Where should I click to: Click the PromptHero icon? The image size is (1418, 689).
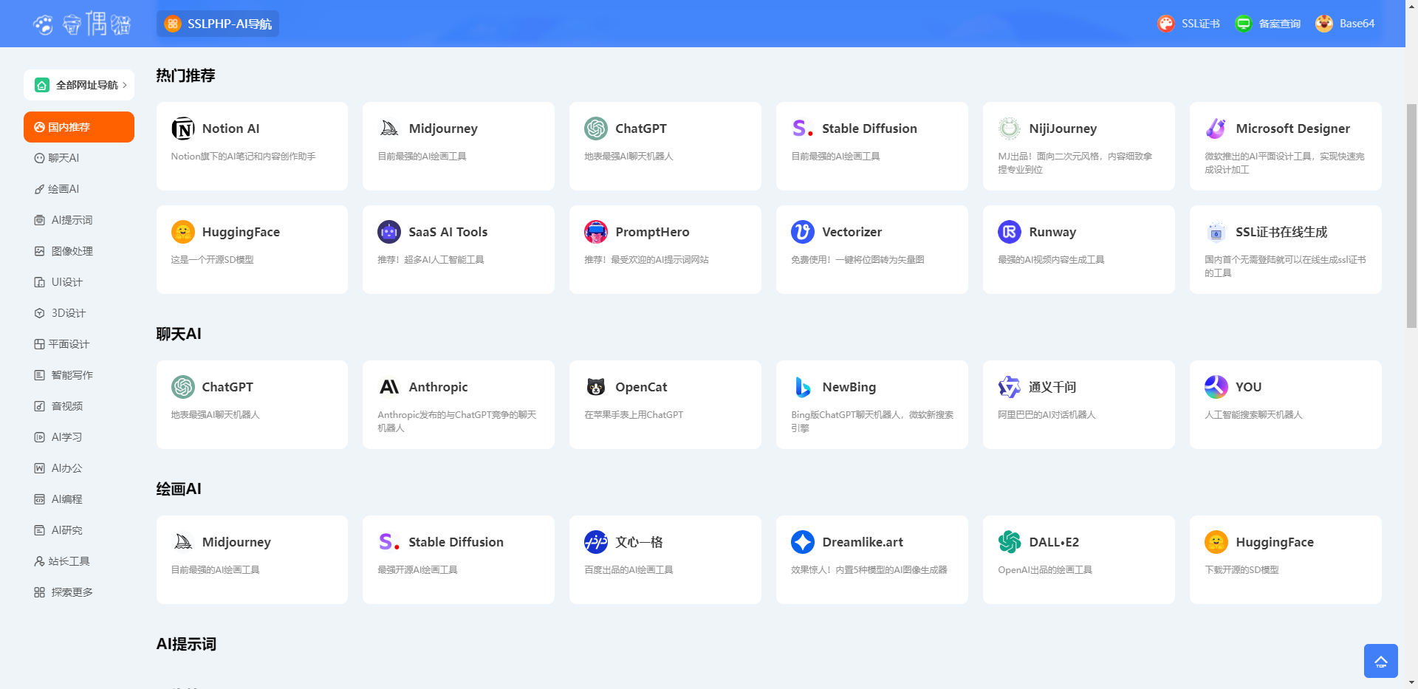[596, 232]
